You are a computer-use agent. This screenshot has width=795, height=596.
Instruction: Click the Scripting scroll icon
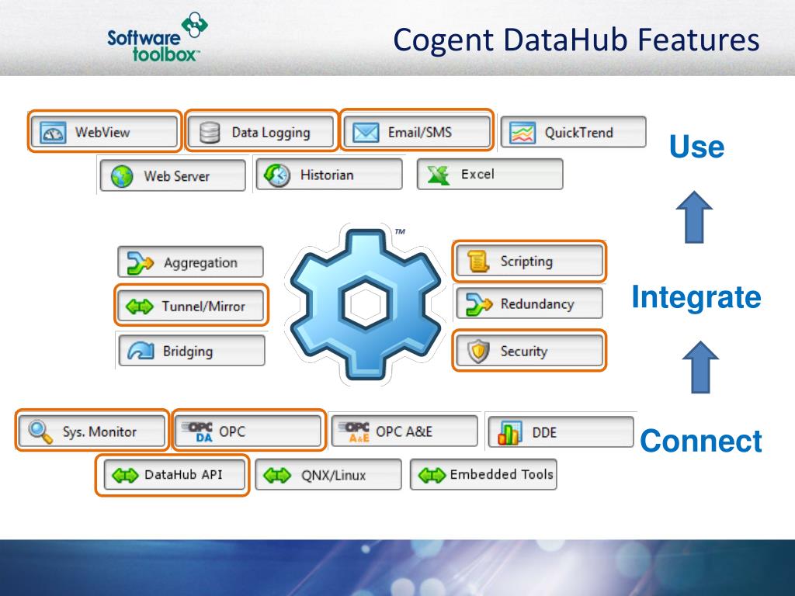[477, 261]
